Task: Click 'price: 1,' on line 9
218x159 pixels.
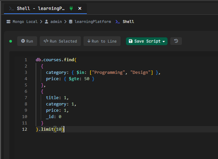Action: click(57, 110)
